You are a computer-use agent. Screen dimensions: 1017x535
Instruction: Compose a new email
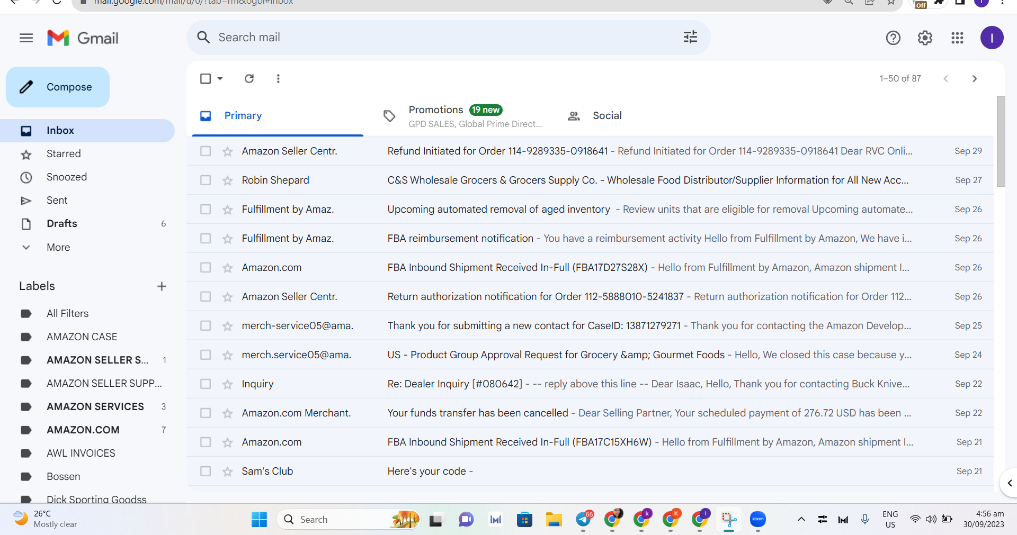[x=58, y=87]
